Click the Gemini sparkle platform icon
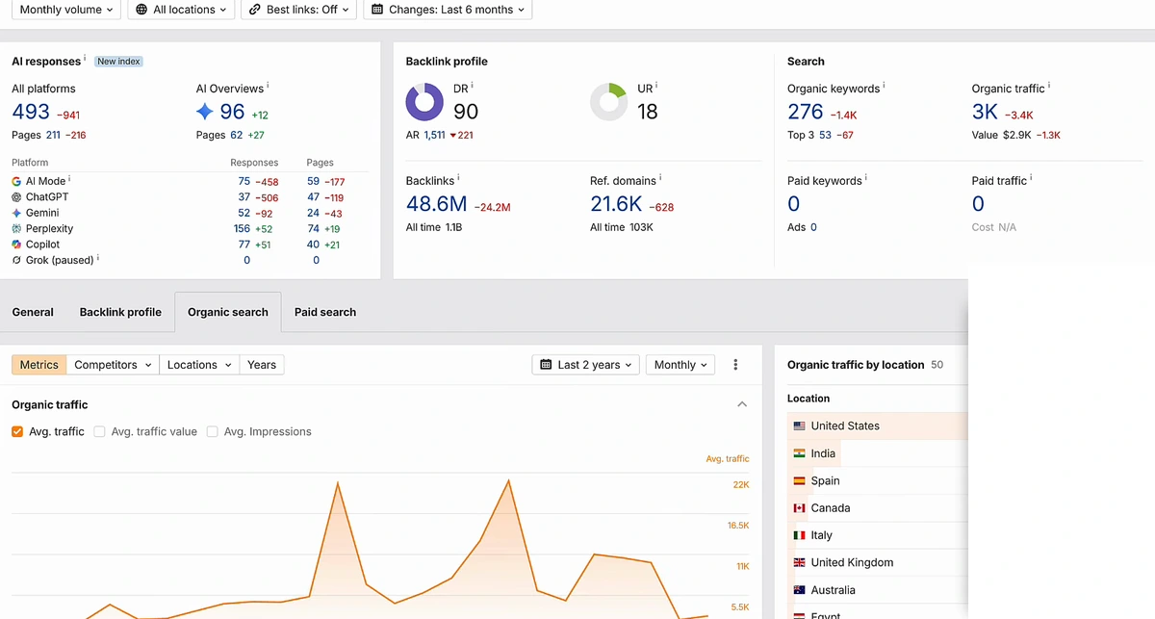 point(16,213)
